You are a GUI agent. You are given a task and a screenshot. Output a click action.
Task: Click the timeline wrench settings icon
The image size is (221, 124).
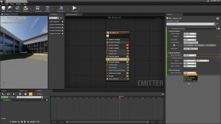3,94
